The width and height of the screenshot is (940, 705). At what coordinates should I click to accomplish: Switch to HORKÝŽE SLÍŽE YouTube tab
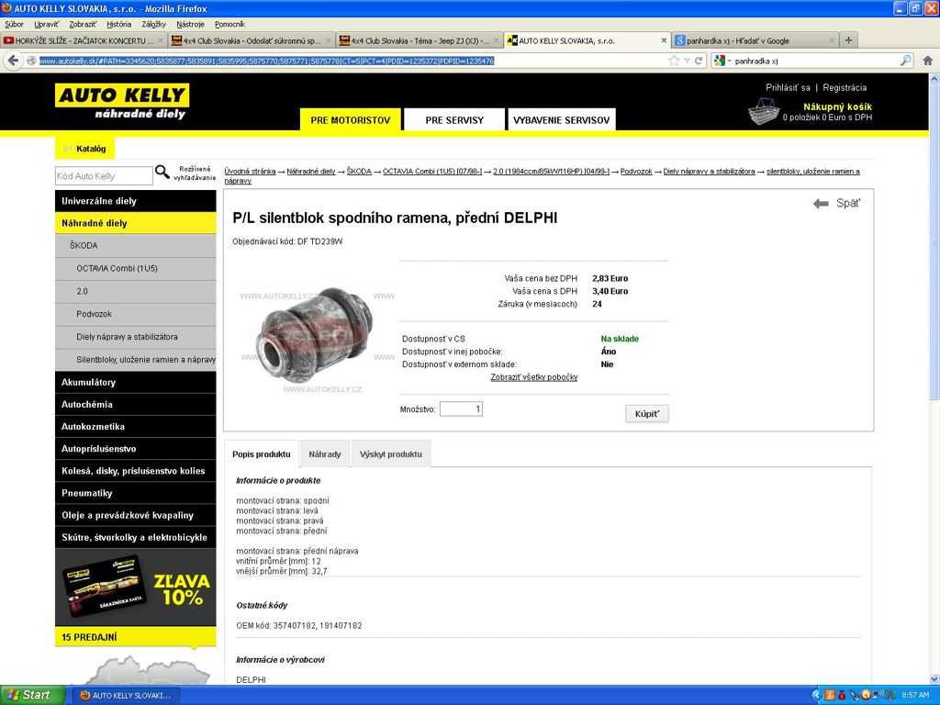(x=84, y=40)
